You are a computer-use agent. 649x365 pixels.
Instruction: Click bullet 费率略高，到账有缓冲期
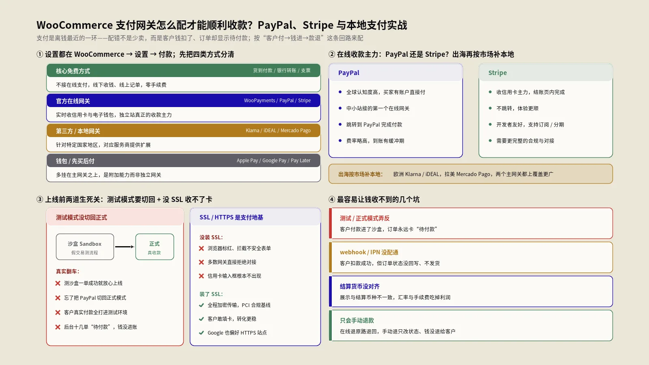pos(375,141)
